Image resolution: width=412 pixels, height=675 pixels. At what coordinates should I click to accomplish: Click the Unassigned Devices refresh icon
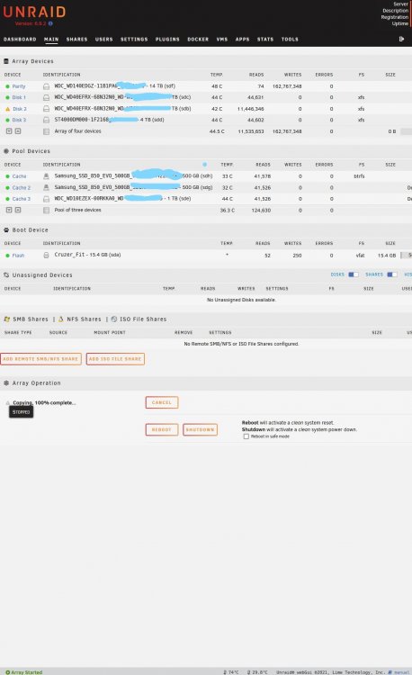6,274
